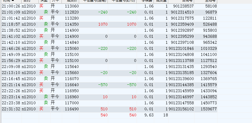Click the 21:56:29 time entry
Screen dimensions: 252x123
click(11, 61)
